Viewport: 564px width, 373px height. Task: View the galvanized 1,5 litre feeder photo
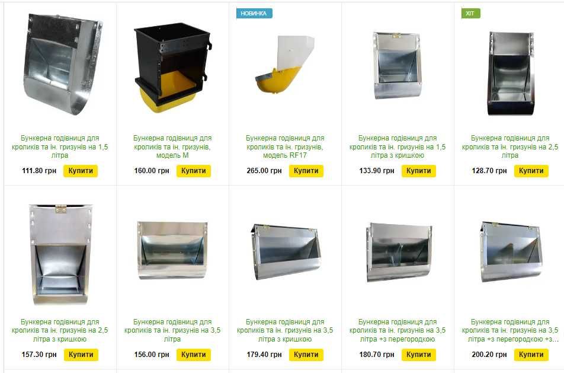click(63, 64)
